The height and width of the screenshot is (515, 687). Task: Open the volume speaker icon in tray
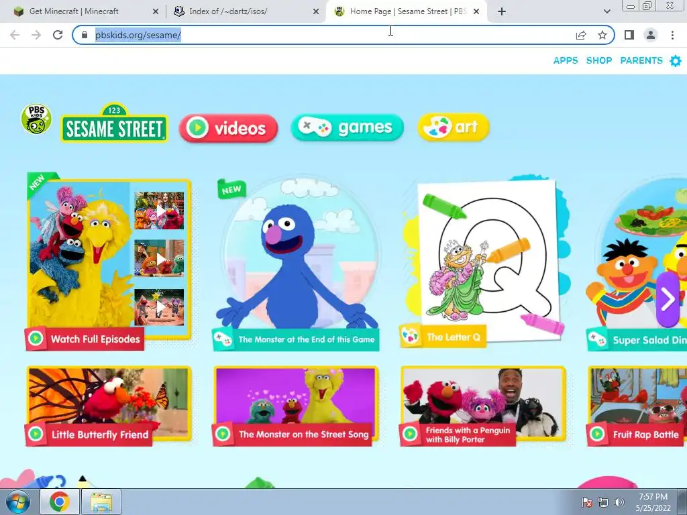tap(619, 502)
